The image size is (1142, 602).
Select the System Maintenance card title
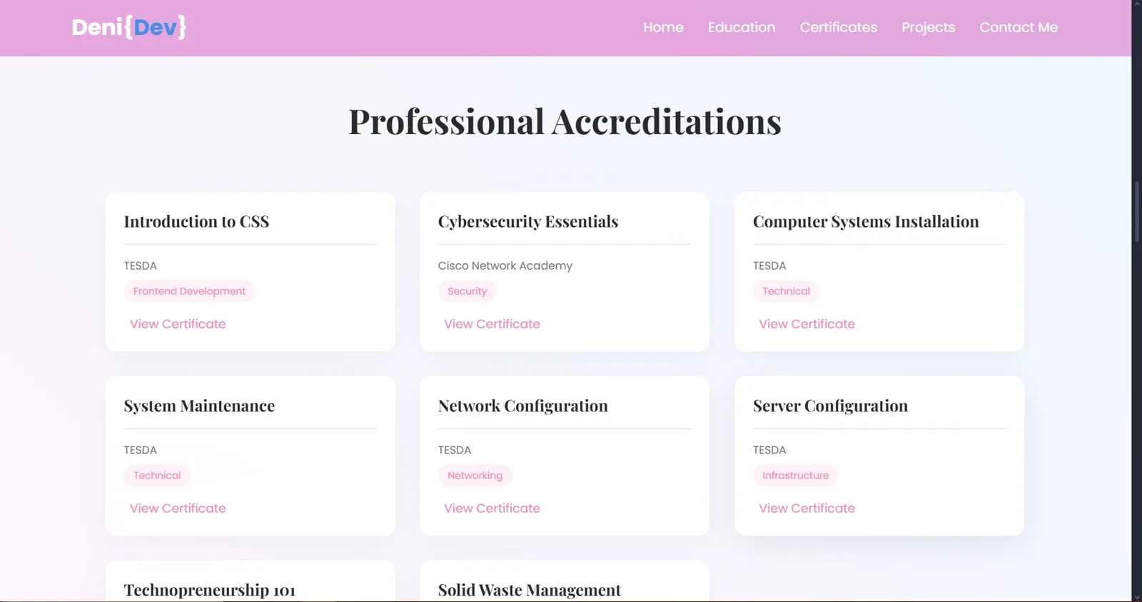pyautogui.click(x=199, y=406)
